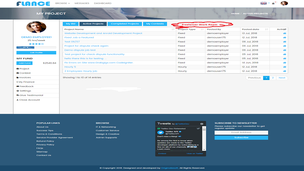The image size is (304, 171).
Task: Open work room for Website Development project row
Action: [x=285, y=34]
